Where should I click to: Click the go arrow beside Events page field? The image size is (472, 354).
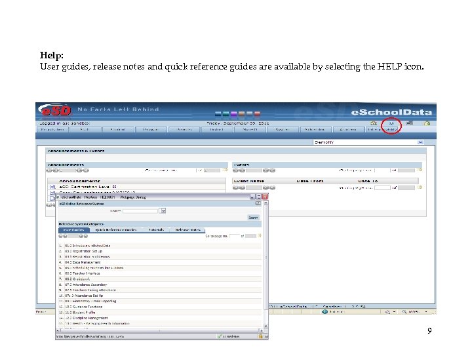click(420, 170)
